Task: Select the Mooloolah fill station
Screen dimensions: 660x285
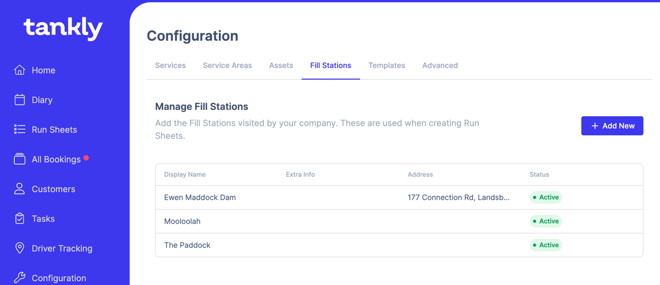Action: (x=182, y=221)
